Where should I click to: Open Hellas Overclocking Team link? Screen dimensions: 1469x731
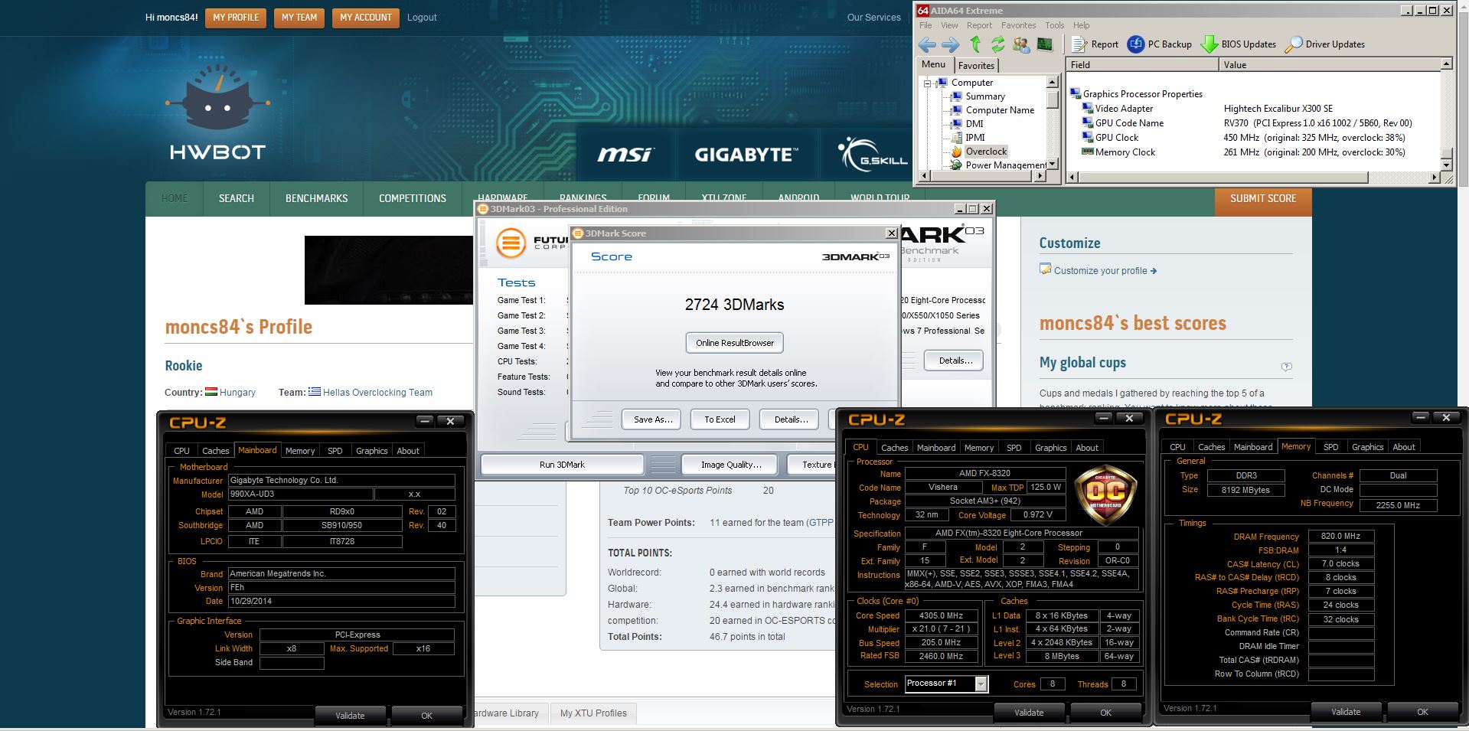click(377, 392)
